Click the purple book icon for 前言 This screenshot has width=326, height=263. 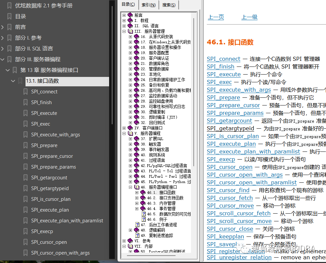(x=130, y=15)
